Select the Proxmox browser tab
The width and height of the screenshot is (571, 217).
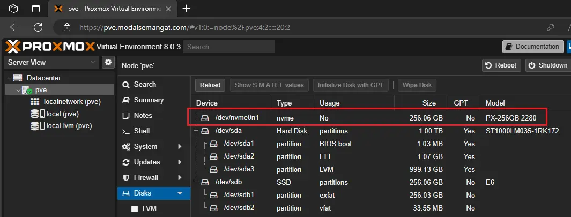point(112,9)
